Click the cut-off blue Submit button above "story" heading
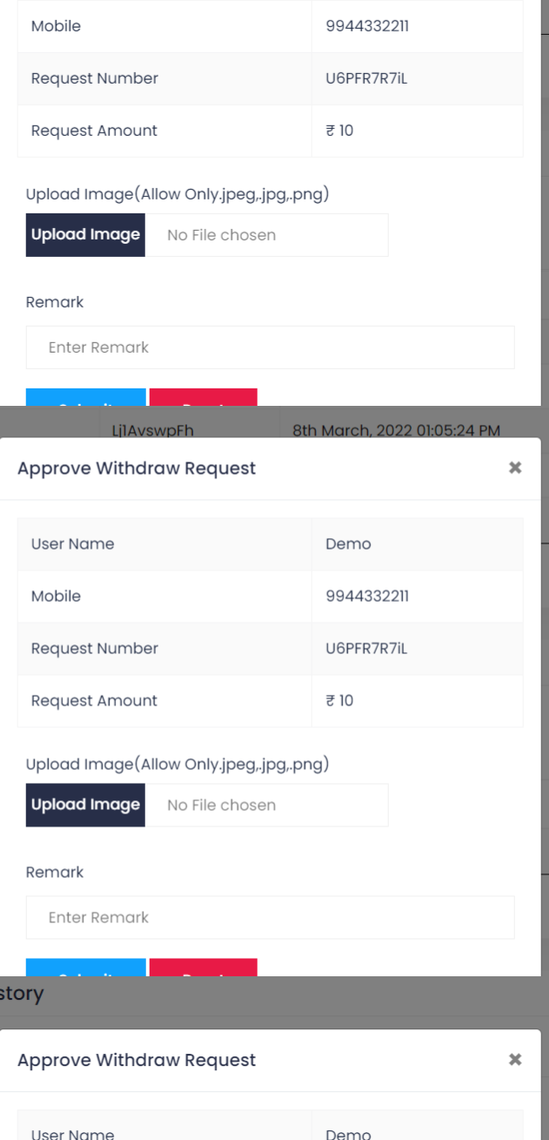Image resolution: width=549 pixels, height=1140 pixels. 86,967
